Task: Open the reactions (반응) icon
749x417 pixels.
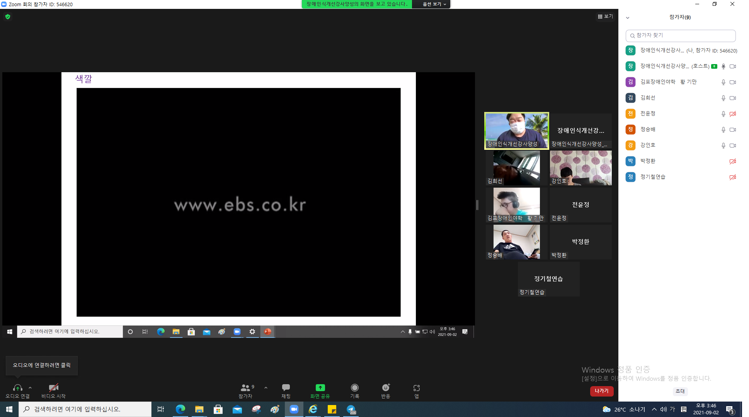Action: pyautogui.click(x=386, y=388)
